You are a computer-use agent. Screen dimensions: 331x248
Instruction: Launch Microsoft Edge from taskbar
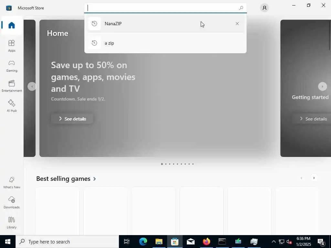143,242
